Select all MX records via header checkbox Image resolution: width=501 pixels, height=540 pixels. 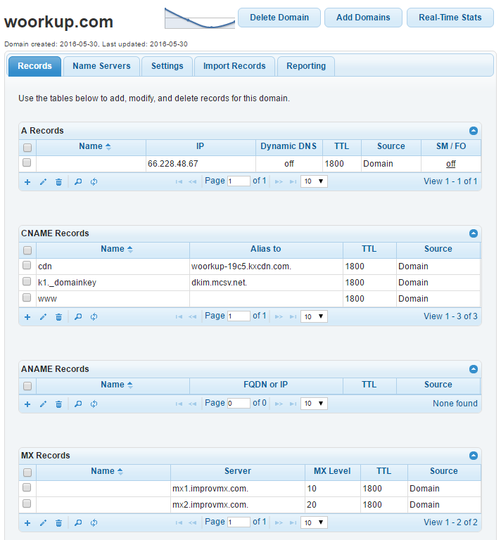(x=27, y=472)
